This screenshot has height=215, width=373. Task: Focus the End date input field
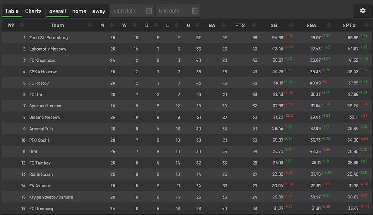178,11
